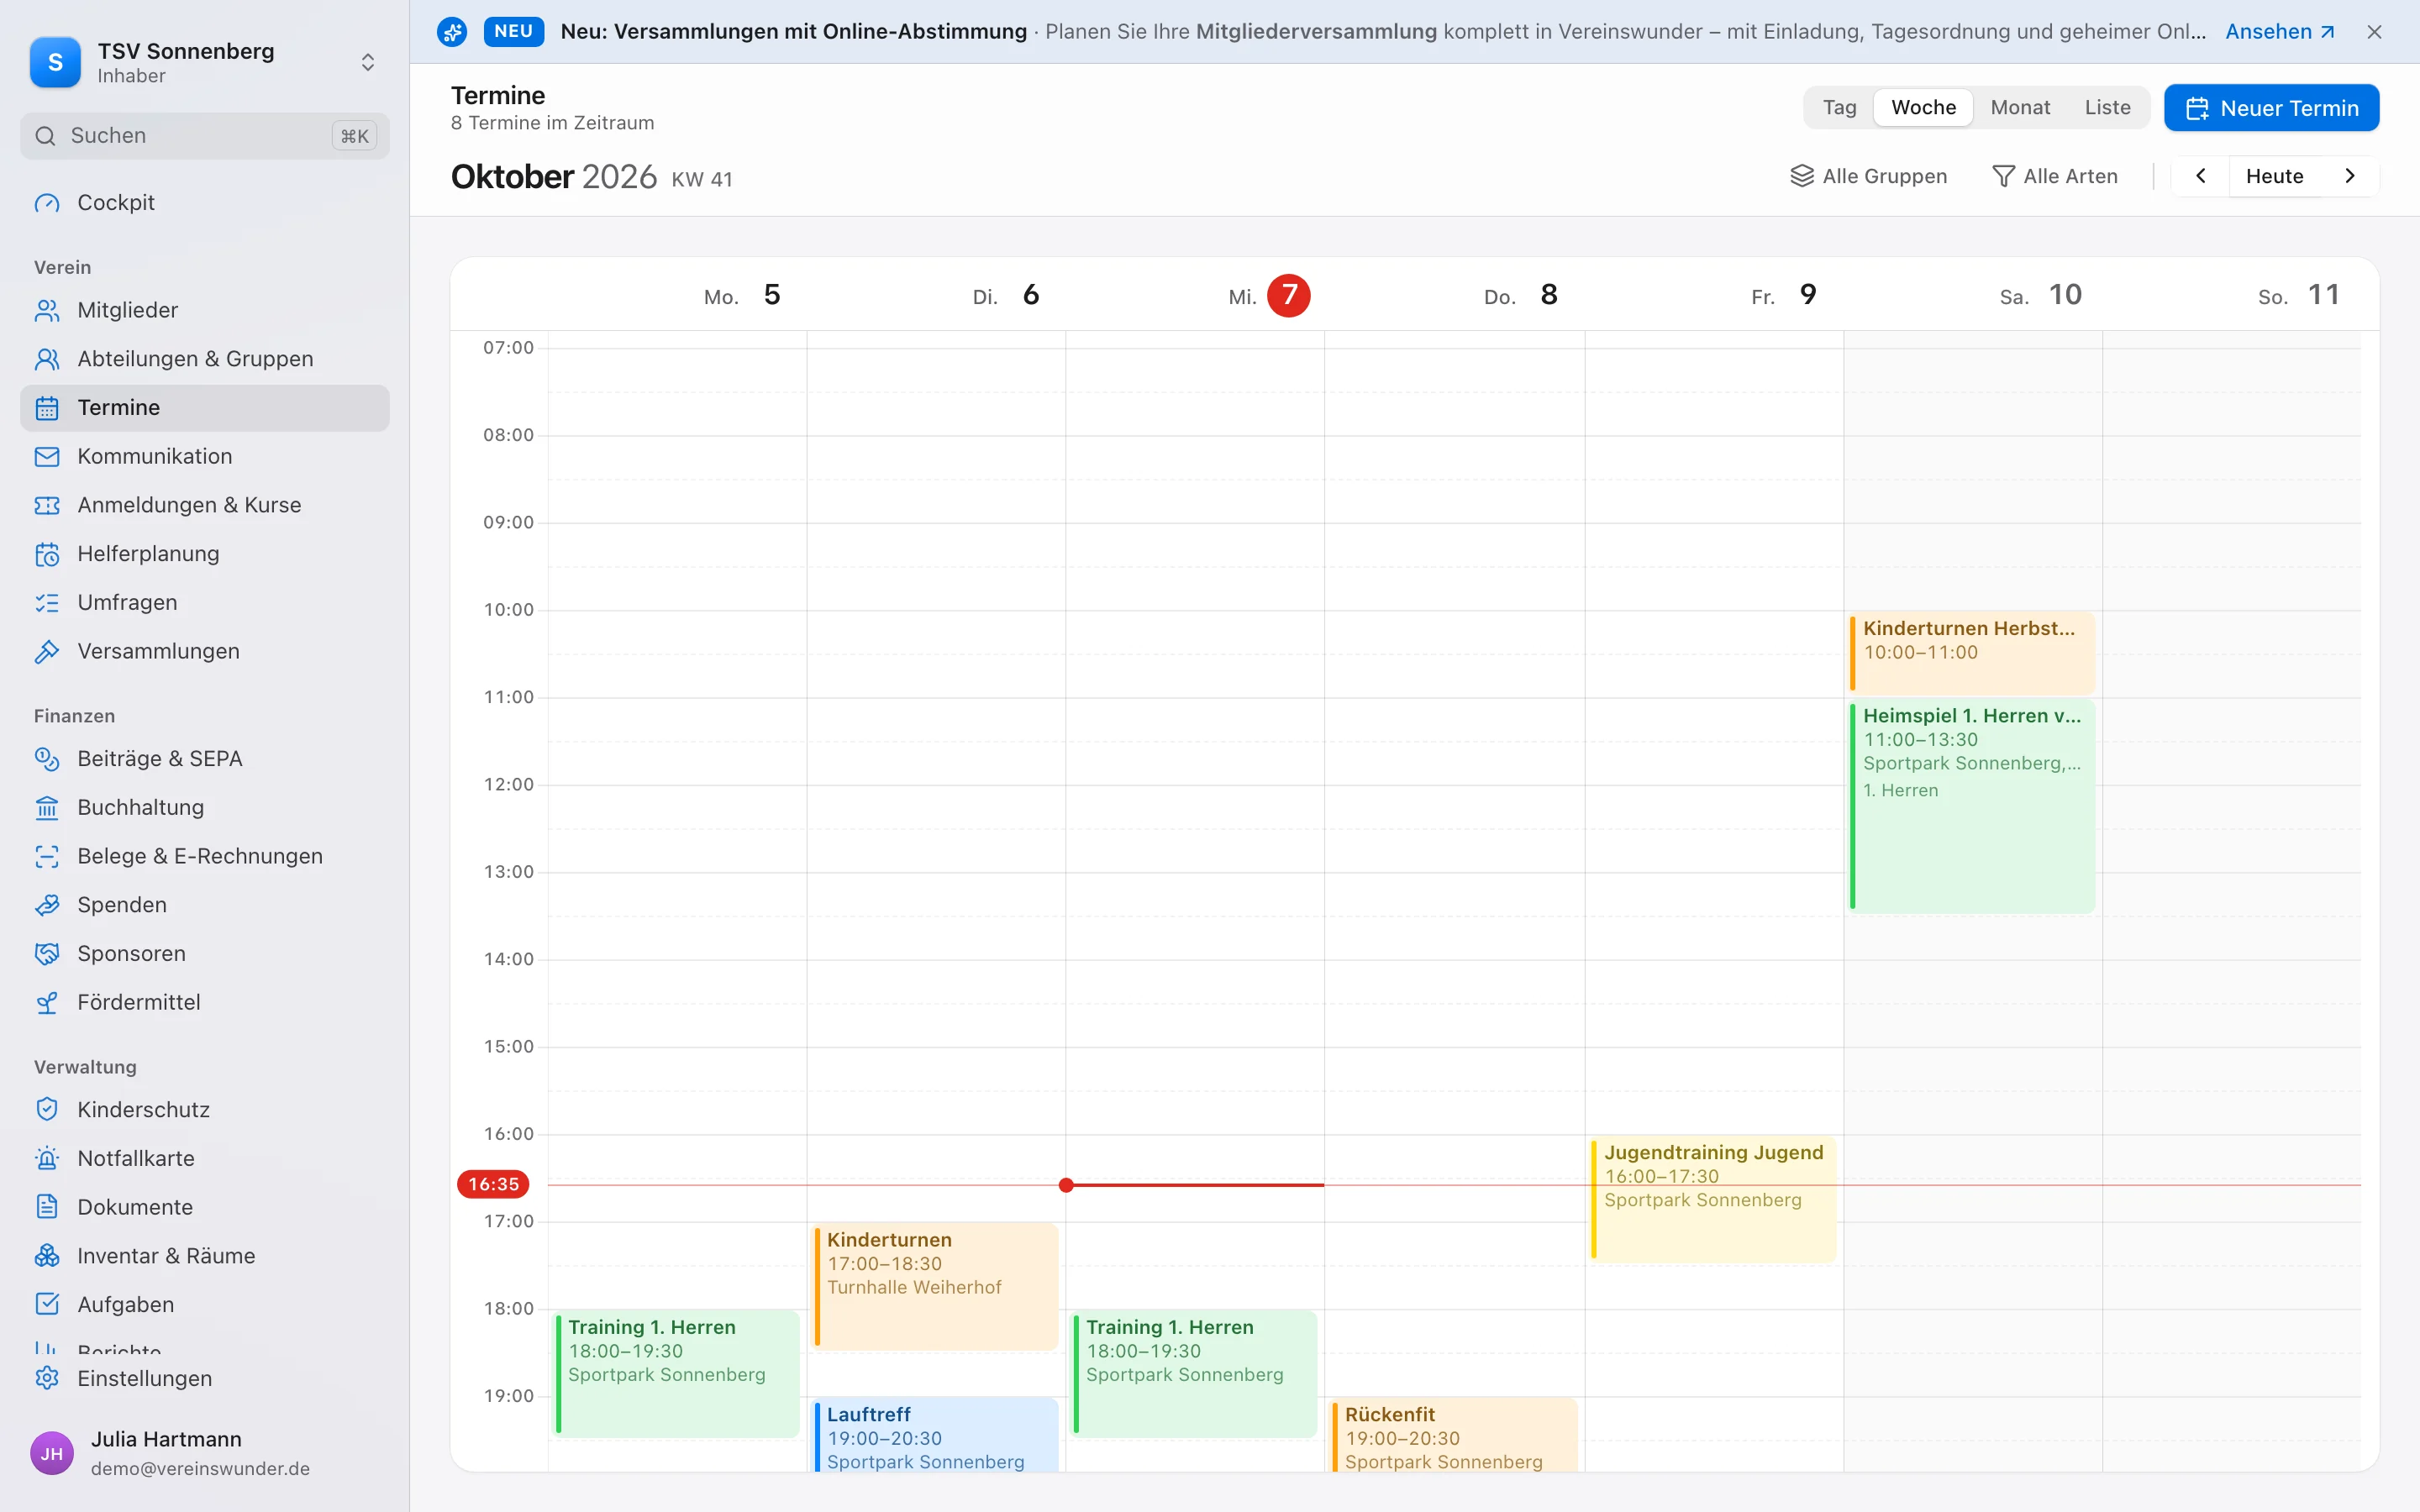Open the Jugendtraining Jugend event
The width and height of the screenshot is (2420, 1512).
(1713, 1199)
